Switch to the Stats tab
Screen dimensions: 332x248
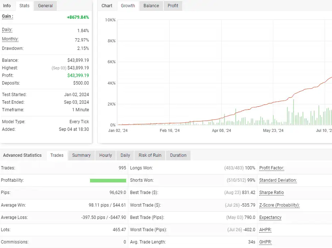pos(24,6)
